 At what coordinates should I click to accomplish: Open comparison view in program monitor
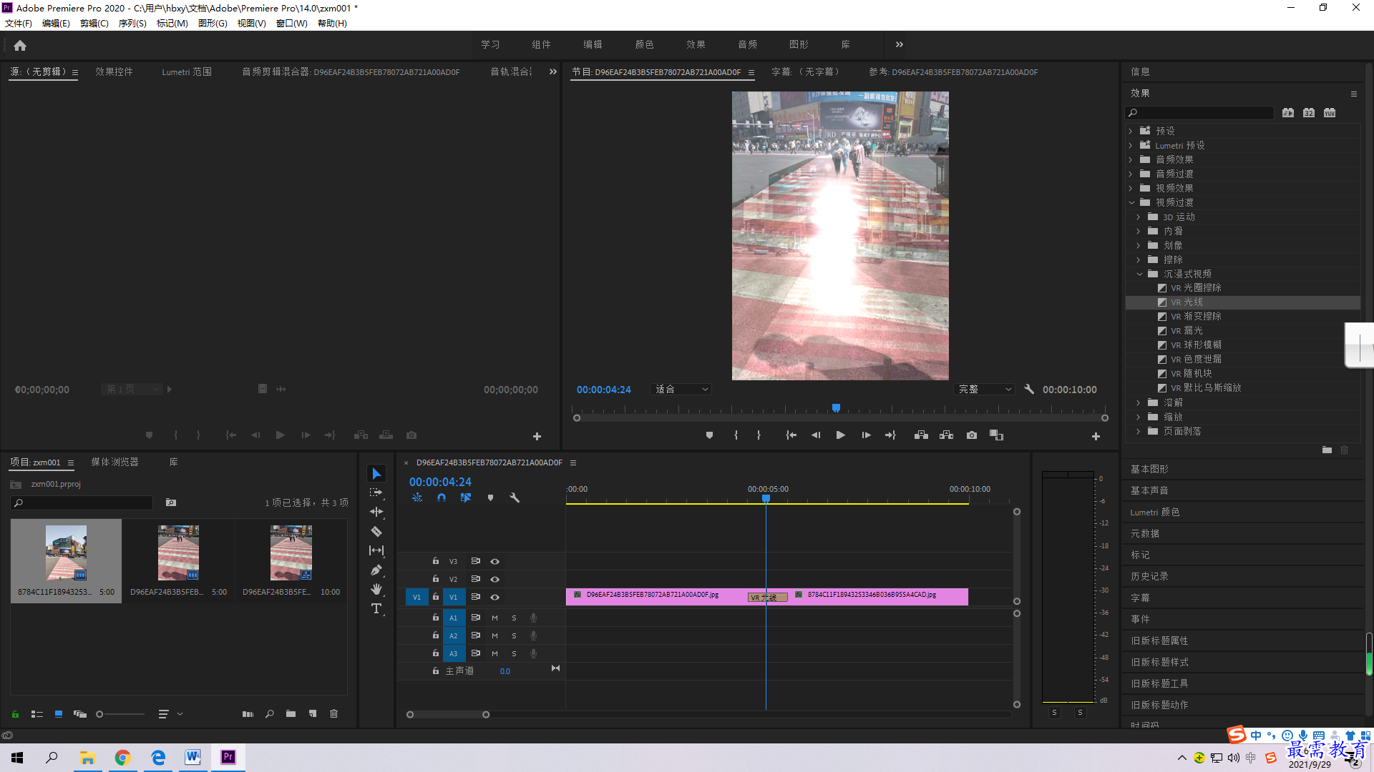[x=996, y=435]
